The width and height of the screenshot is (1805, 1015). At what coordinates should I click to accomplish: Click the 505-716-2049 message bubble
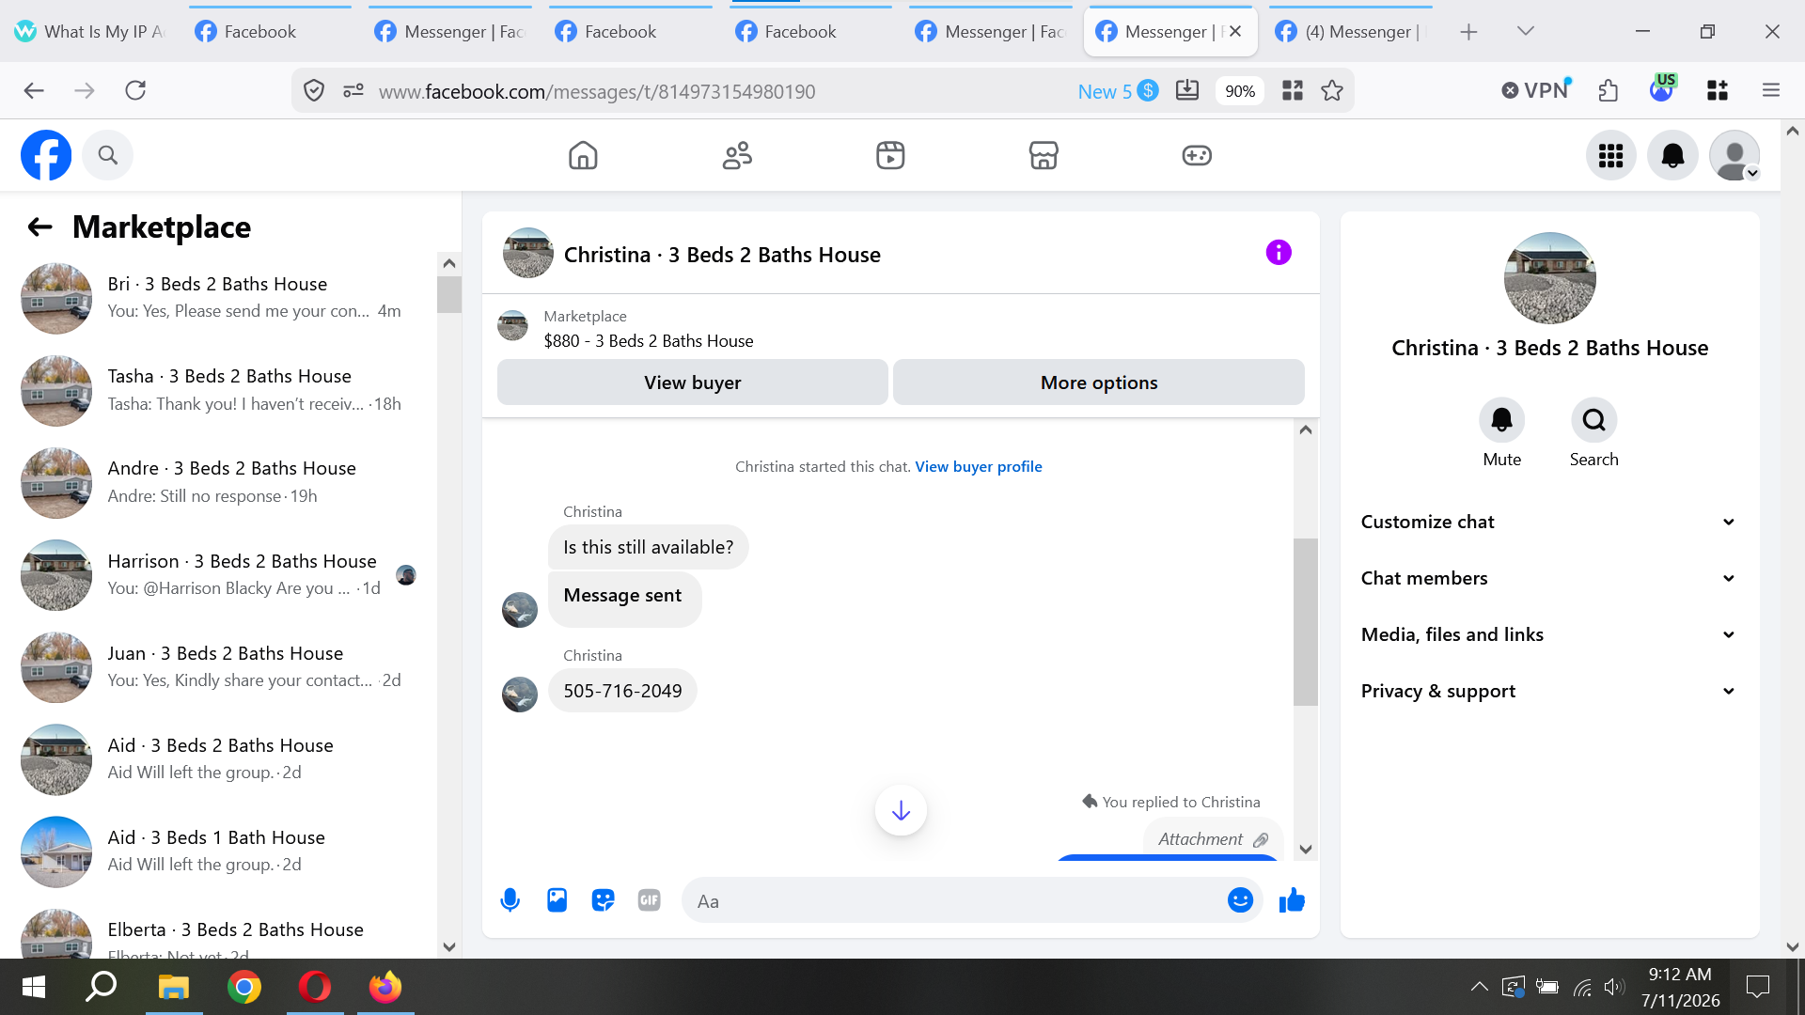(x=622, y=691)
